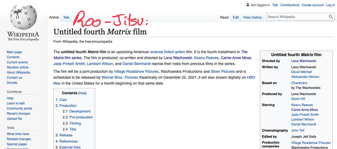Open the Silver Pictures link
The height and width of the screenshot is (149, 337).
click(x=223, y=72)
